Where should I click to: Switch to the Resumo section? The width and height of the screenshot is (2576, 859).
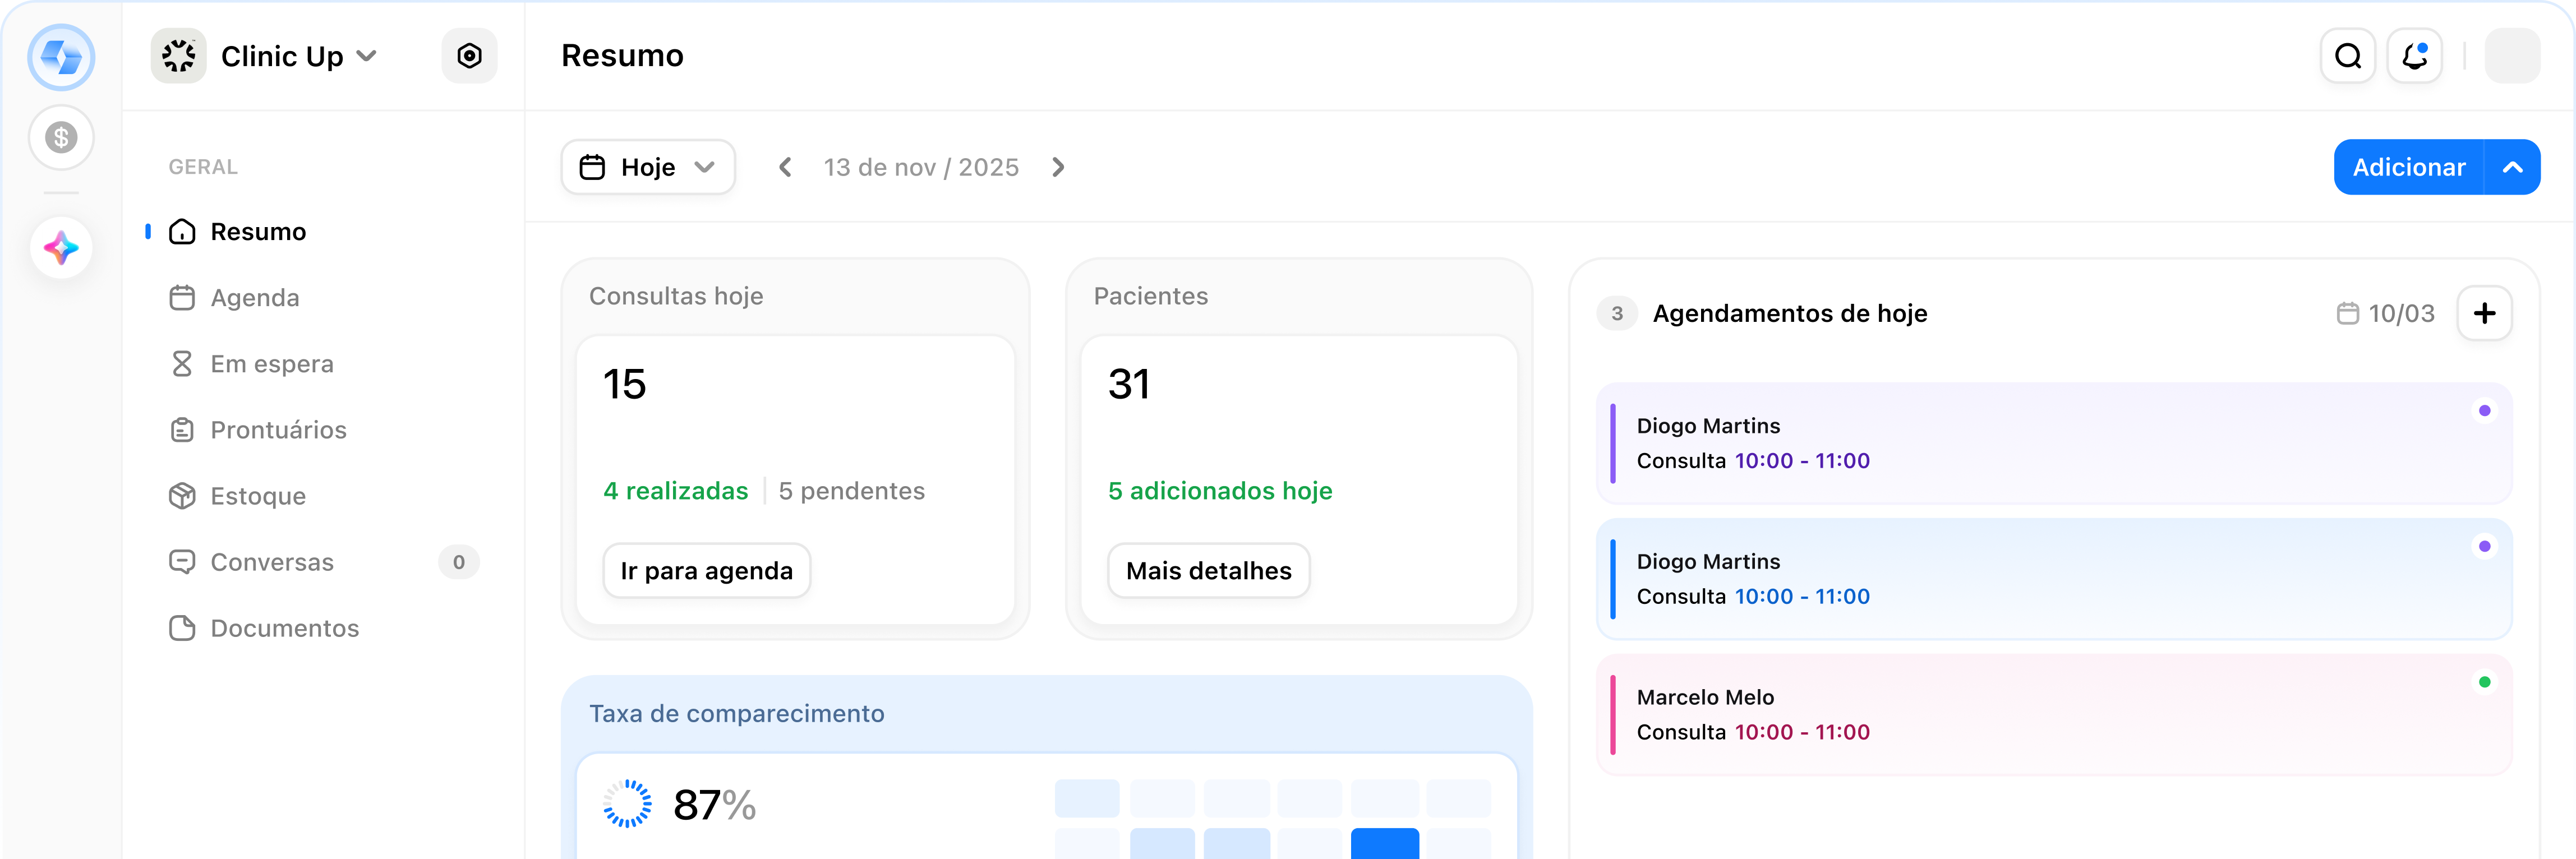(258, 231)
